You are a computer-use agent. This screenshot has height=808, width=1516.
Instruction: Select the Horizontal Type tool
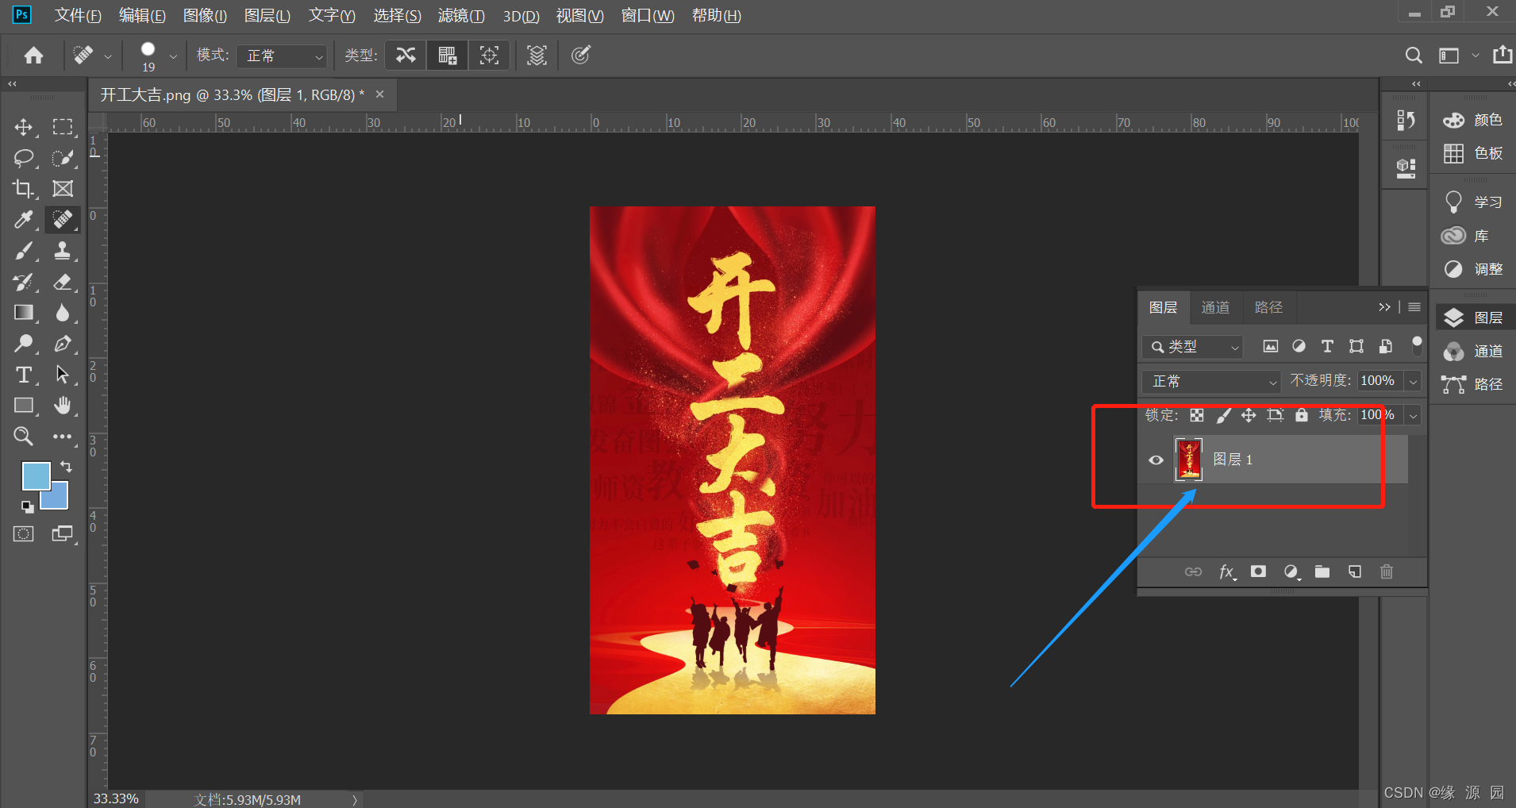click(23, 375)
